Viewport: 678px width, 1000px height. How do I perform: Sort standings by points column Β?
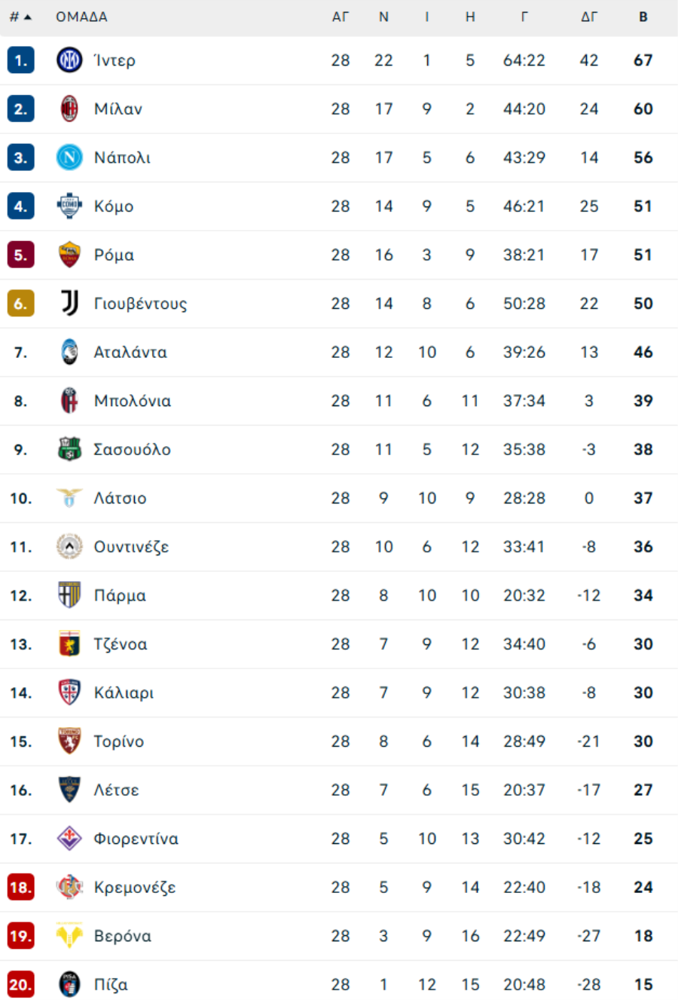point(643,17)
